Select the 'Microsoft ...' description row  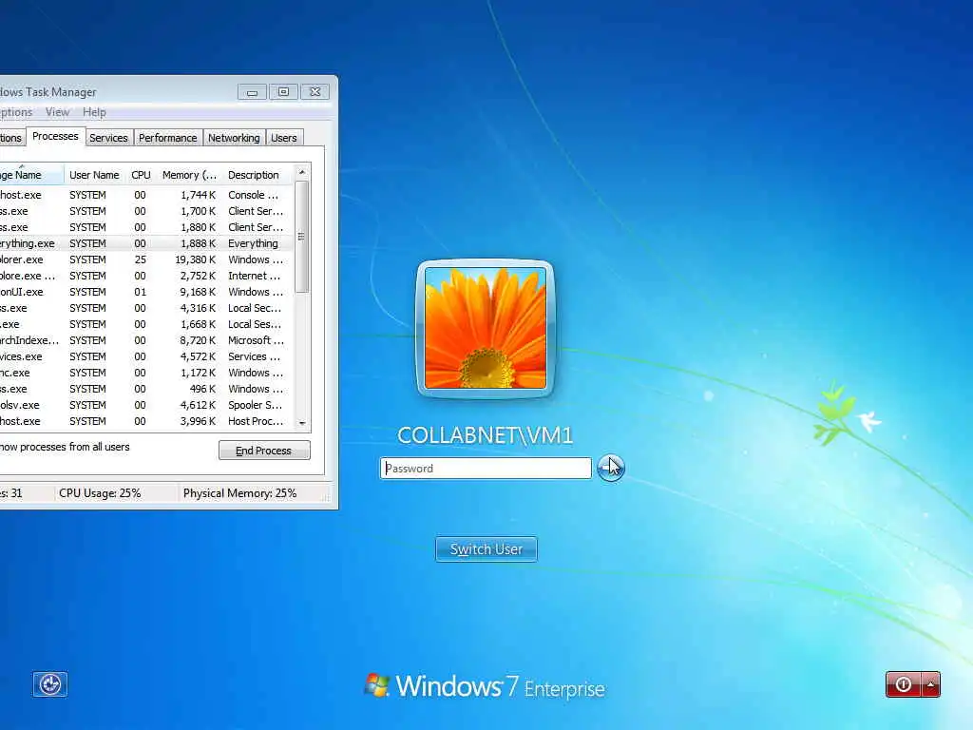[x=146, y=340]
